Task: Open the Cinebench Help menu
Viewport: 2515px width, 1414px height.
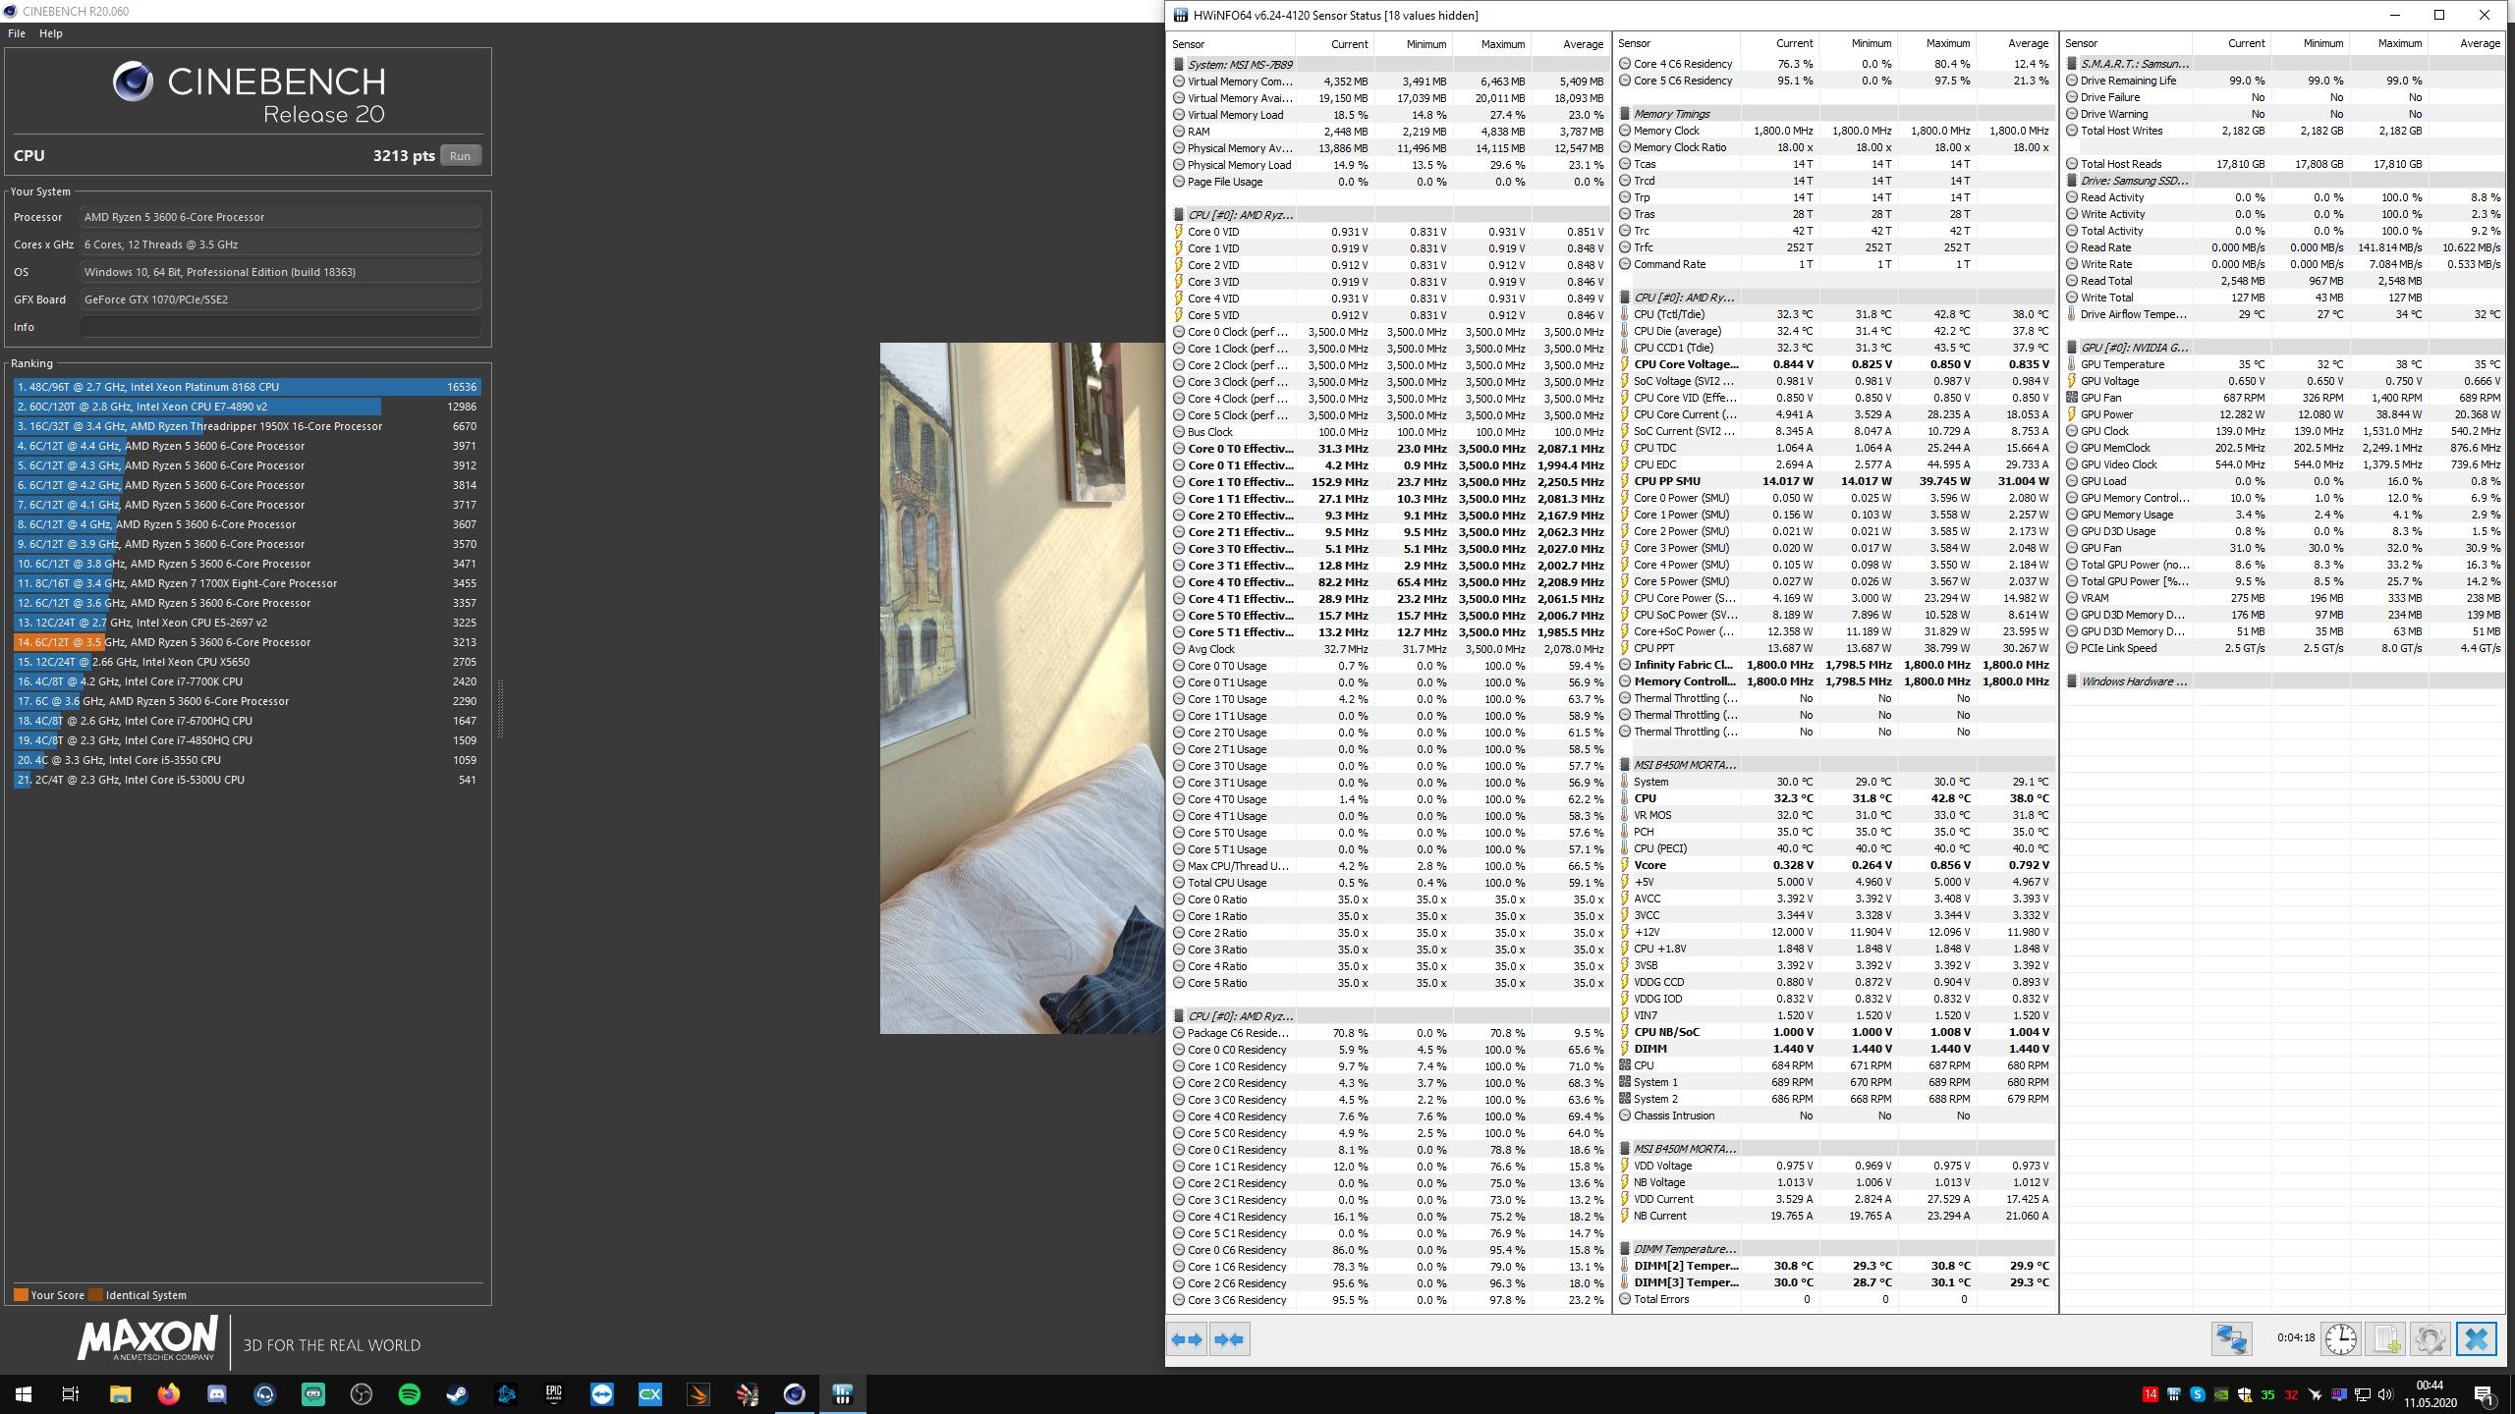Action: [50, 33]
